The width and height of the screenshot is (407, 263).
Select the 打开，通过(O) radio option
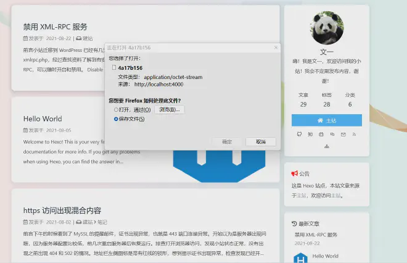(116, 110)
